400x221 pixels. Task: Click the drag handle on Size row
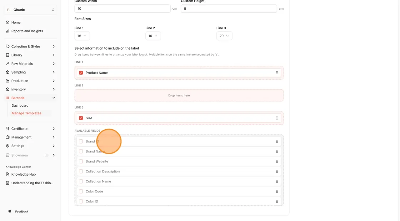pyautogui.click(x=277, y=118)
